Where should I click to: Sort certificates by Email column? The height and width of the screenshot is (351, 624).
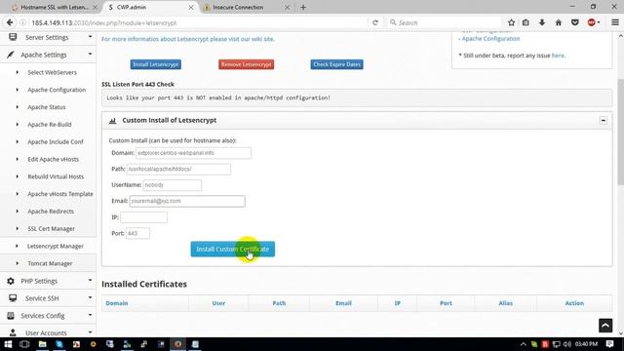(343, 303)
